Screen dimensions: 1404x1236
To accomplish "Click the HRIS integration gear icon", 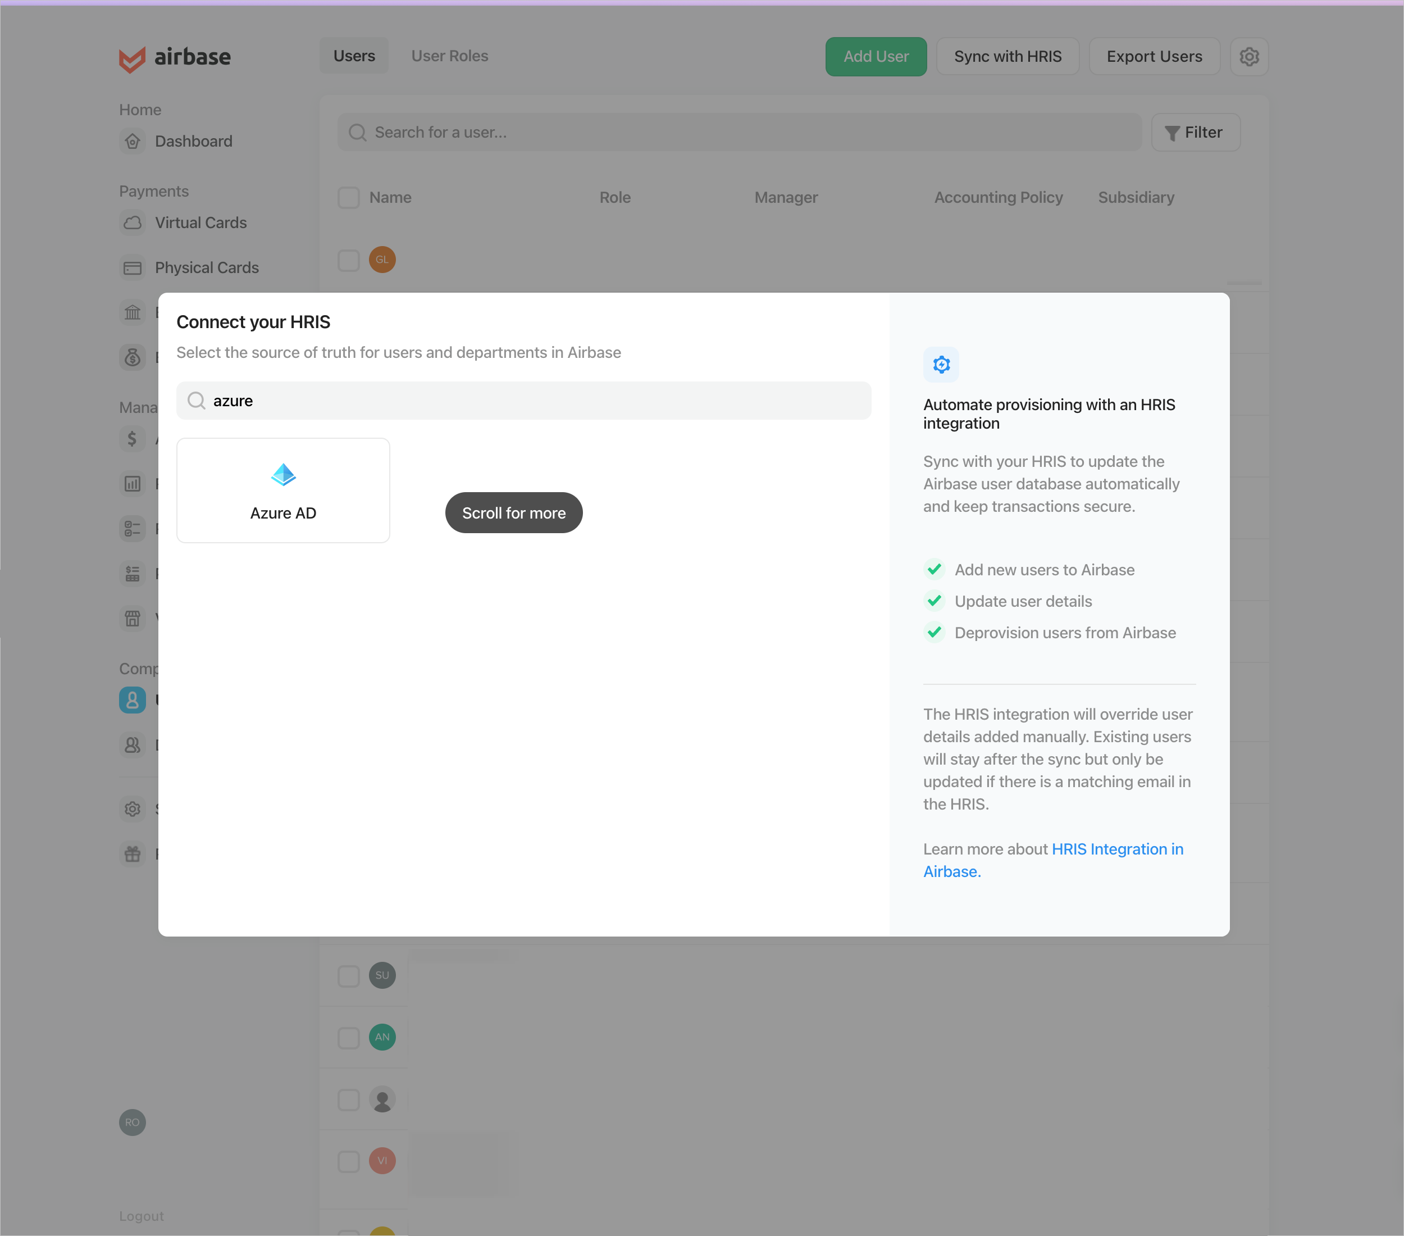I will (x=941, y=364).
